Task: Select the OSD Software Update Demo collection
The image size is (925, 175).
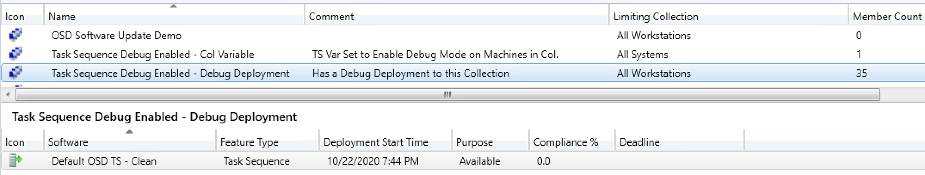Action: (x=117, y=36)
